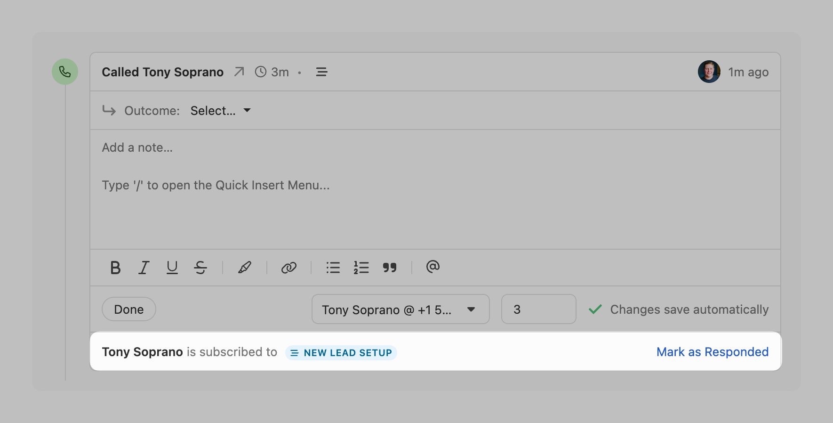Click the Outcome reply arrow icon
Image resolution: width=833 pixels, height=423 pixels.
(109, 111)
